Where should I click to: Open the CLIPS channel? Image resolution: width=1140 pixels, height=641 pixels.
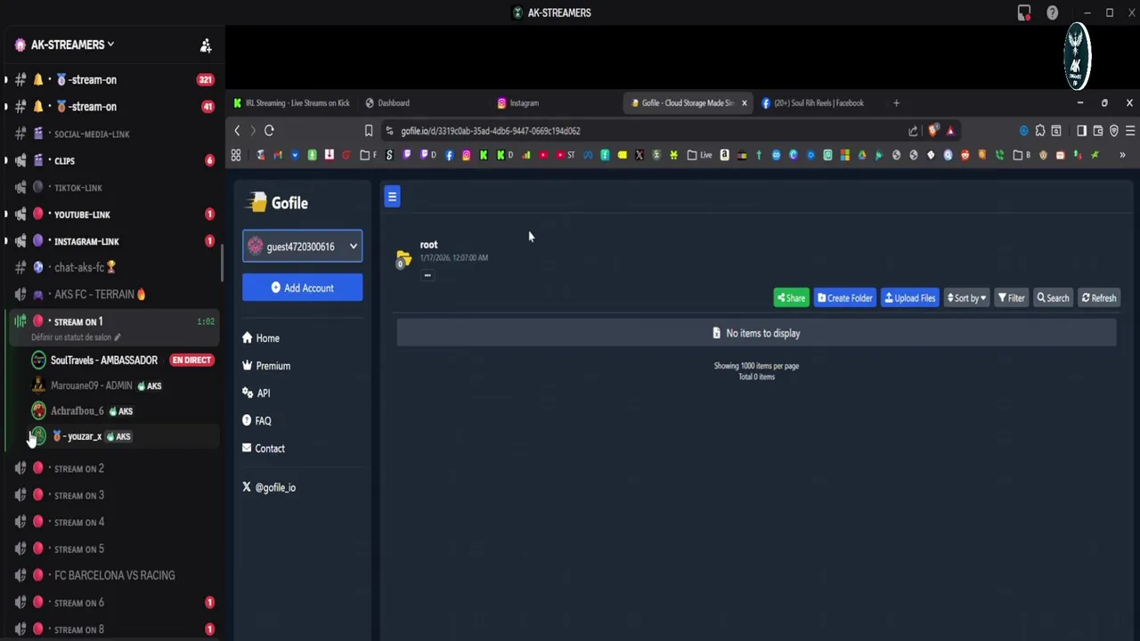click(112, 161)
